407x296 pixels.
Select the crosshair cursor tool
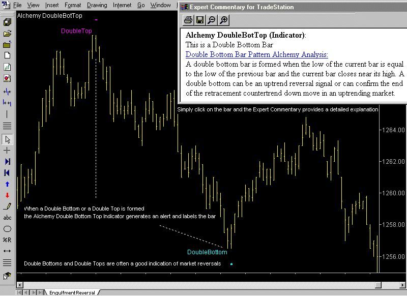point(7,151)
